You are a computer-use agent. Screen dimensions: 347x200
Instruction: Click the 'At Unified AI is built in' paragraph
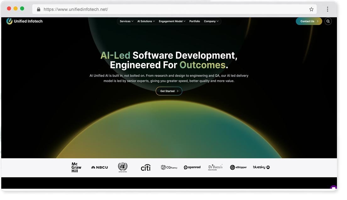coord(169,79)
